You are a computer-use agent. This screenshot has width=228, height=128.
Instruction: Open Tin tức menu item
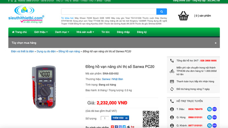(105, 32)
